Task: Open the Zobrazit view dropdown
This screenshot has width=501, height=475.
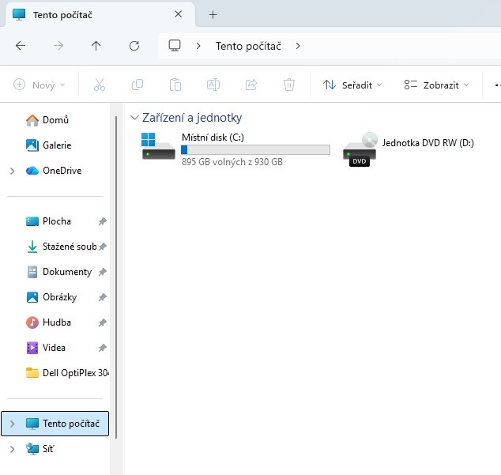Action: (x=435, y=85)
